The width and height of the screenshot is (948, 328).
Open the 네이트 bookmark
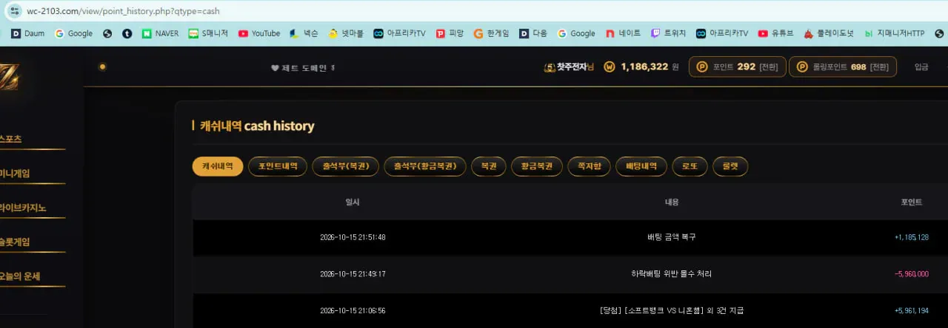tap(623, 33)
